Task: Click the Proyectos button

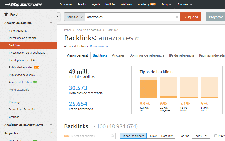Action: click(215, 17)
